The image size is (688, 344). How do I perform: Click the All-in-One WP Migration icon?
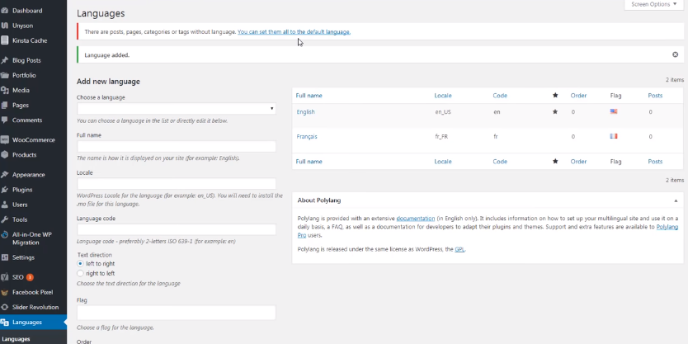(x=4, y=235)
